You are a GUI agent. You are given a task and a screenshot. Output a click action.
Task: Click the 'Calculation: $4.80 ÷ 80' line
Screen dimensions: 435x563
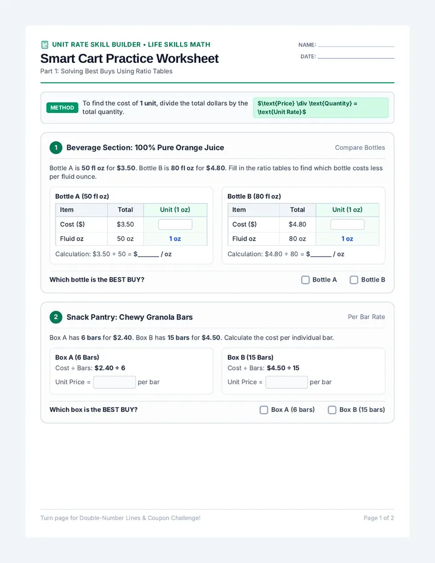pyautogui.click(x=286, y=254)
